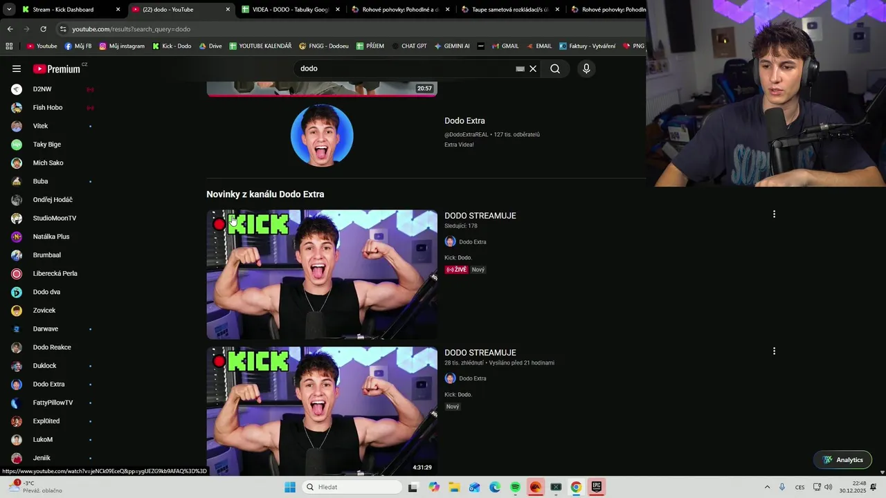Open Spotify from the taskbar
Image resolution: width=886 pixels, height=498 pixels.
(515, 487)
